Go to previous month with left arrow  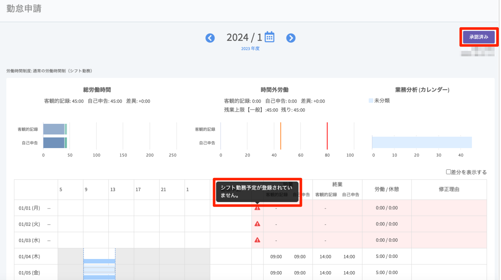pyautogui.click(x=210, y=38)
